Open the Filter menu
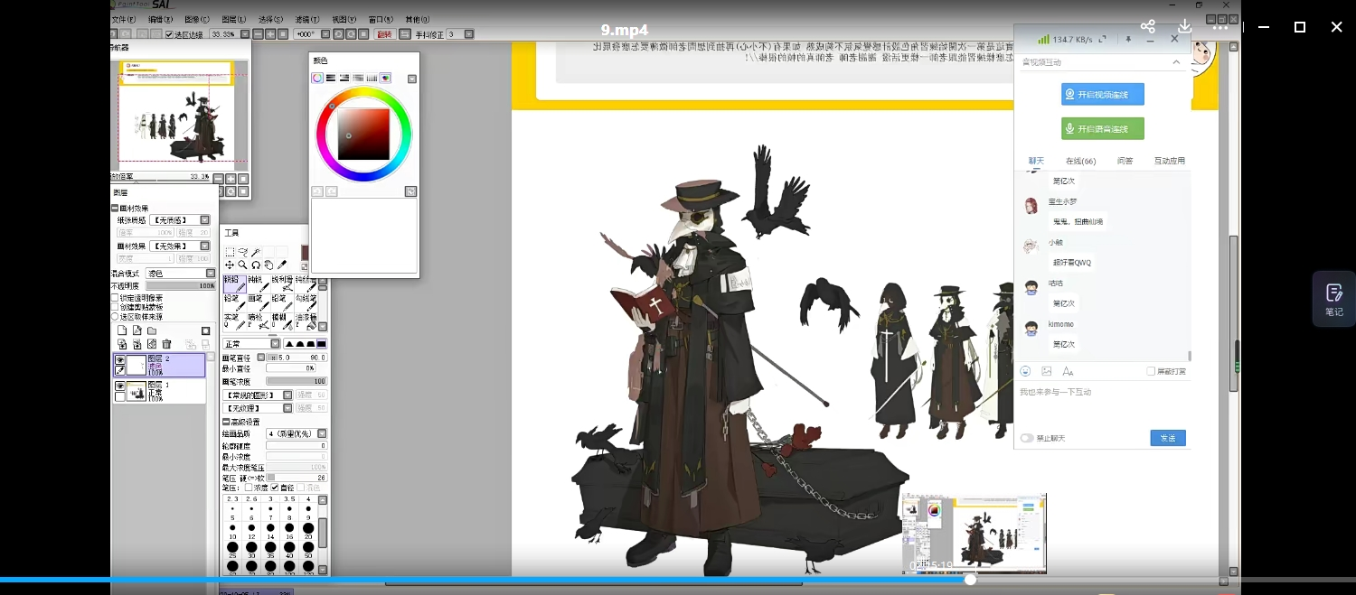This screenshot has width=1356, height=595. (x=307, y=20)
